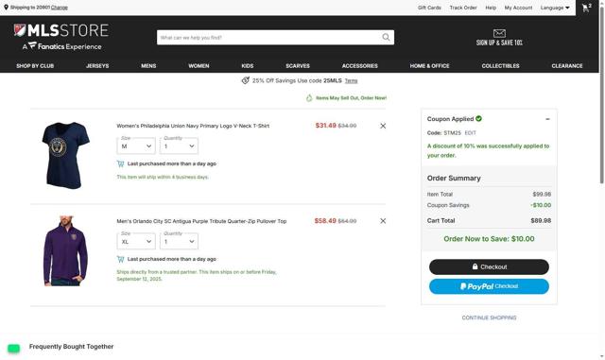Open the Kids menu
Image resolution: width=605 pixels, height=360 pixels.
pos(248,66)
